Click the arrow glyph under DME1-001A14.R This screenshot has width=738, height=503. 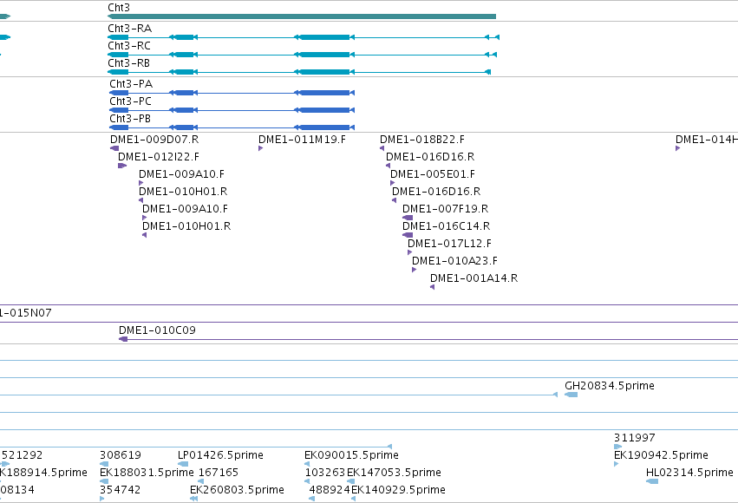coord(432,287)
